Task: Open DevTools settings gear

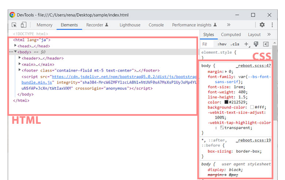Action: 262,25
